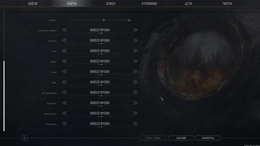Open the Twitch settings tab
The height and width of the screenshot is (146, 260).
(227, 4)
